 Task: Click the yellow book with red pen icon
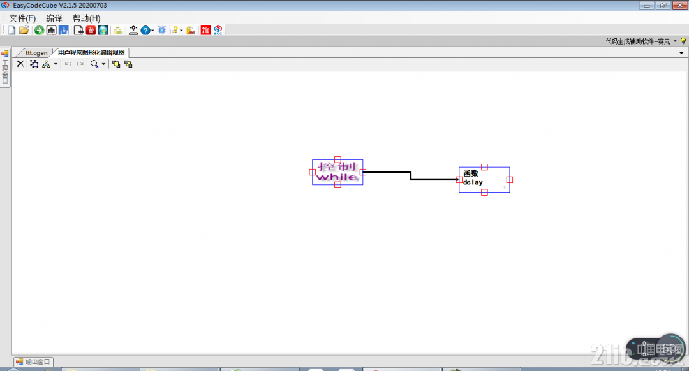(191, 31)
